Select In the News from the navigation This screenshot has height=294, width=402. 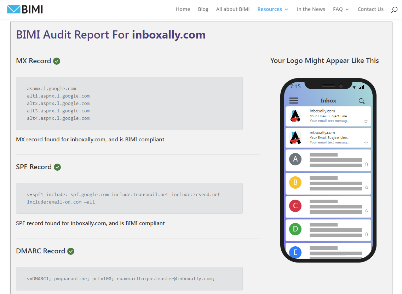311,9
